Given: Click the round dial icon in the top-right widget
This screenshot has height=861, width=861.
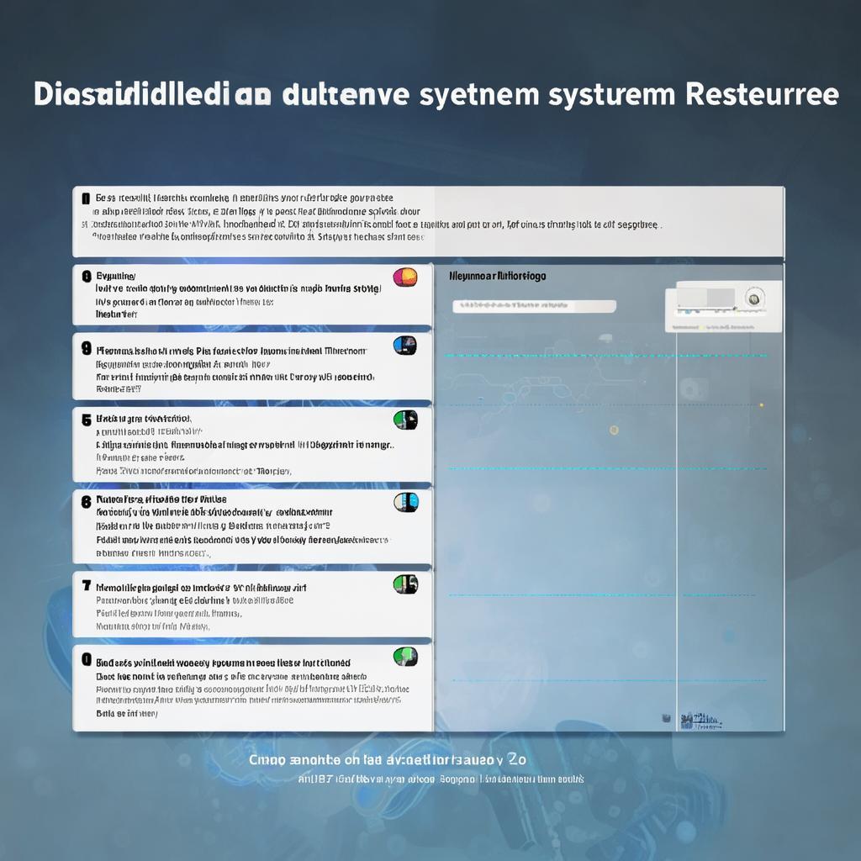Looking at the screenshot, I should click(753, 298).
